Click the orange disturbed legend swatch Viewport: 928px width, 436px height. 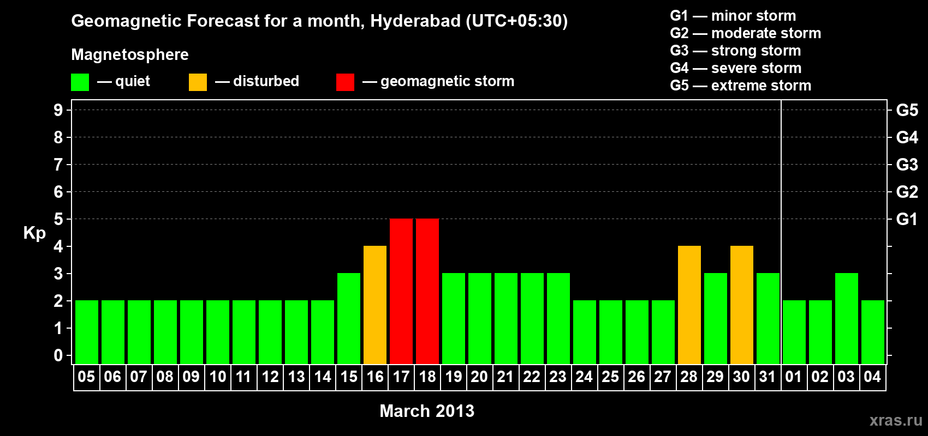[x=198, y=82]
